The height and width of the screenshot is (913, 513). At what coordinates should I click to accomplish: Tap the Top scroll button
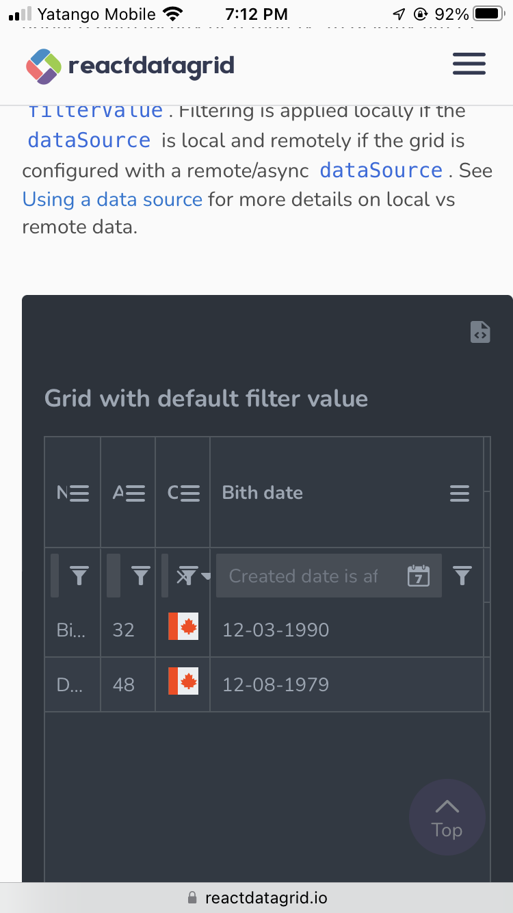[447, 817]
